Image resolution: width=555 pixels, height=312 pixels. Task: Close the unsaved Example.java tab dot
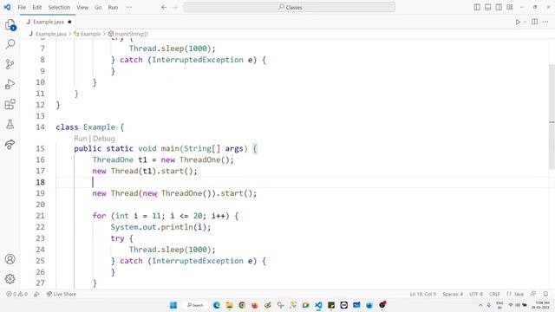pos(69,22)
